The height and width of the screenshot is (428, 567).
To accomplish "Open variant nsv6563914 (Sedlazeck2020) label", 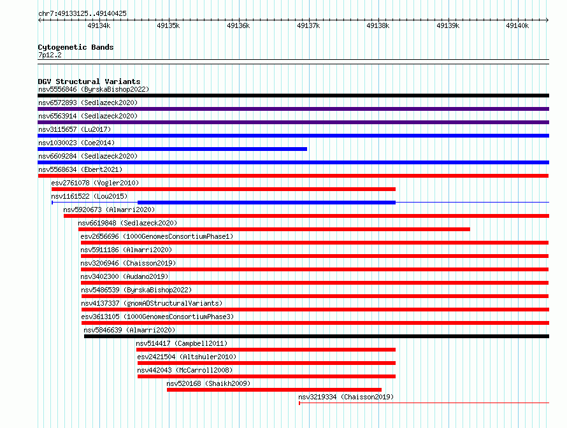I will pos(88,116).
